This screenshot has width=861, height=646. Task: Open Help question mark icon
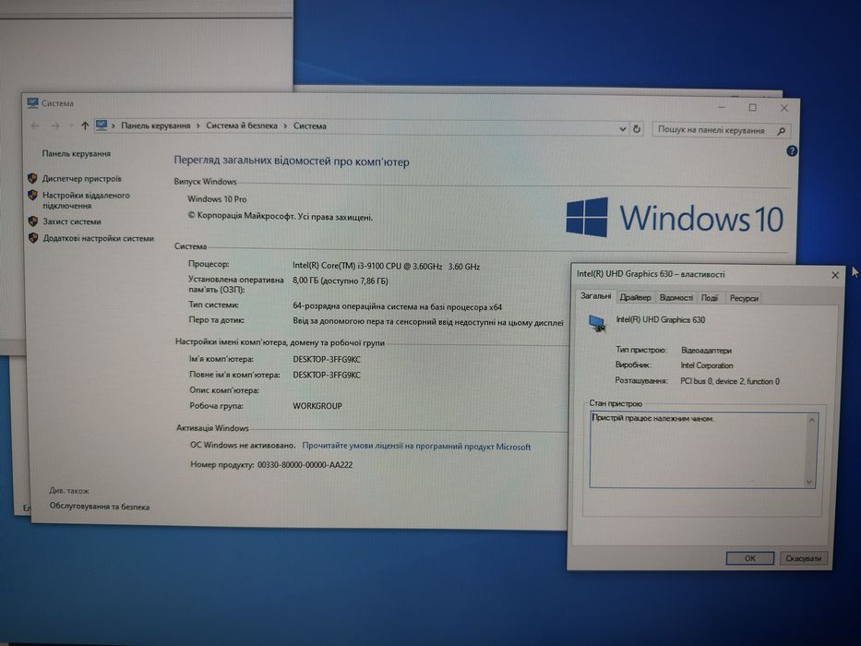tap(792, 151)
